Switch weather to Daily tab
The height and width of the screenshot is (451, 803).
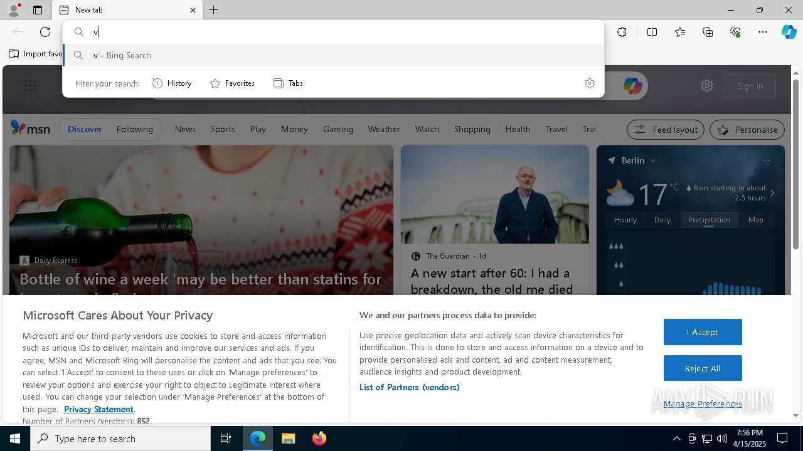pos(662,220)
